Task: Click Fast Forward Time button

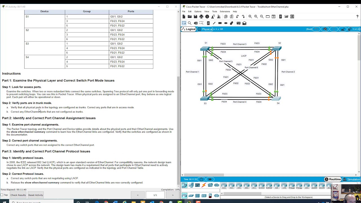Action: [210, 179]
